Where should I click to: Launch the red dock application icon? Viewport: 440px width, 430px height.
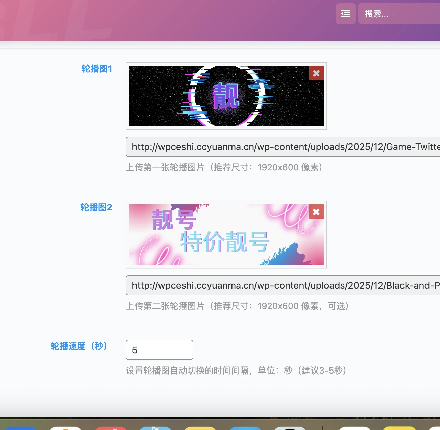coord(112,428)
